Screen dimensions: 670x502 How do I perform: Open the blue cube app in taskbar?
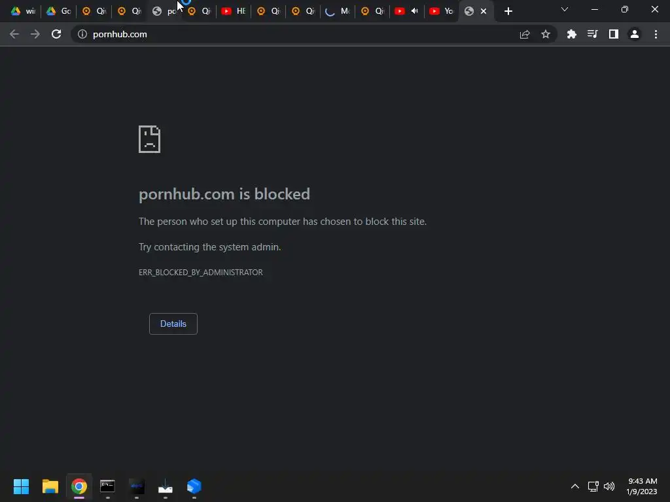pos(194,486)
